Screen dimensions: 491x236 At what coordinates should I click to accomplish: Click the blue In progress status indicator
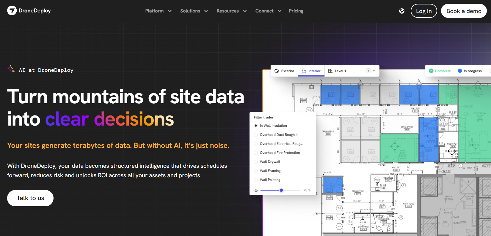(x=460, y=71)
